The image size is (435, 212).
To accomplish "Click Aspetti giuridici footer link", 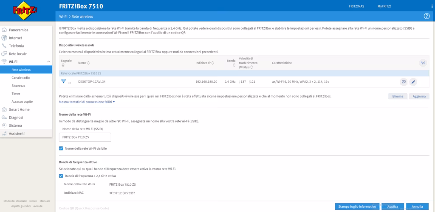I will click(21, 206).
